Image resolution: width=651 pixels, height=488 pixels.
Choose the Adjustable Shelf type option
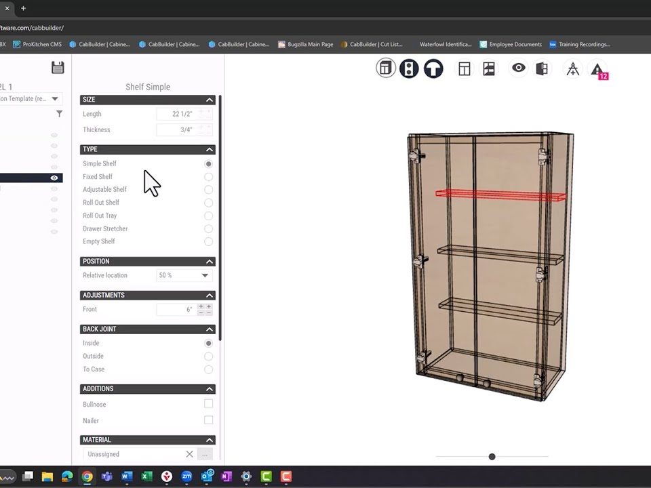(208, 190)
